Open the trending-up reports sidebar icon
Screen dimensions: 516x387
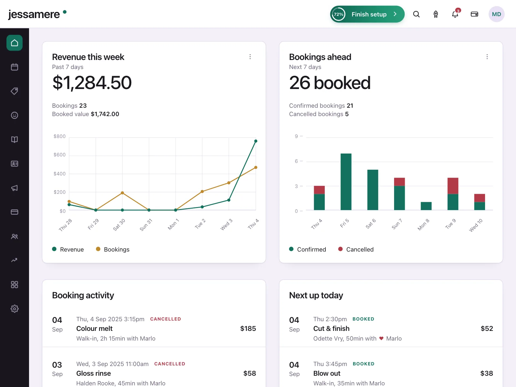pos(15,260)
